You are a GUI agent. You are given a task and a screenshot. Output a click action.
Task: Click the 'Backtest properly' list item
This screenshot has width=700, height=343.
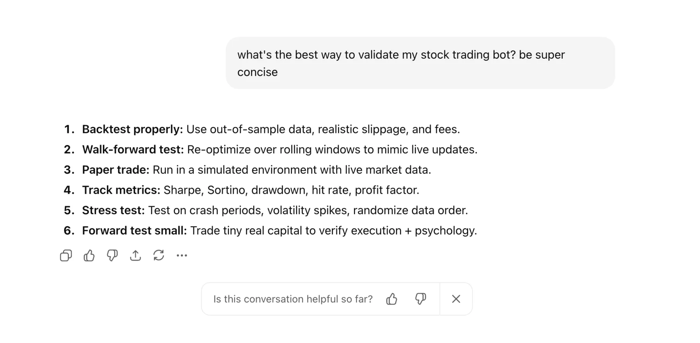(x=271, y=129)
